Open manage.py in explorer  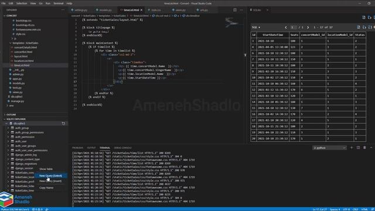18,101
